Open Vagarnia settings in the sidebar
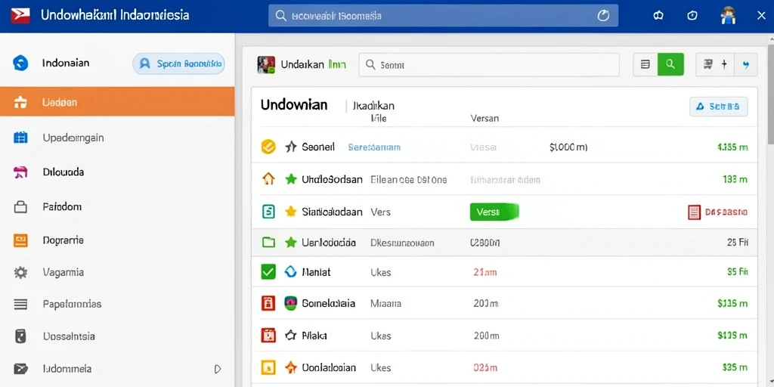 (x=63, y=272)
